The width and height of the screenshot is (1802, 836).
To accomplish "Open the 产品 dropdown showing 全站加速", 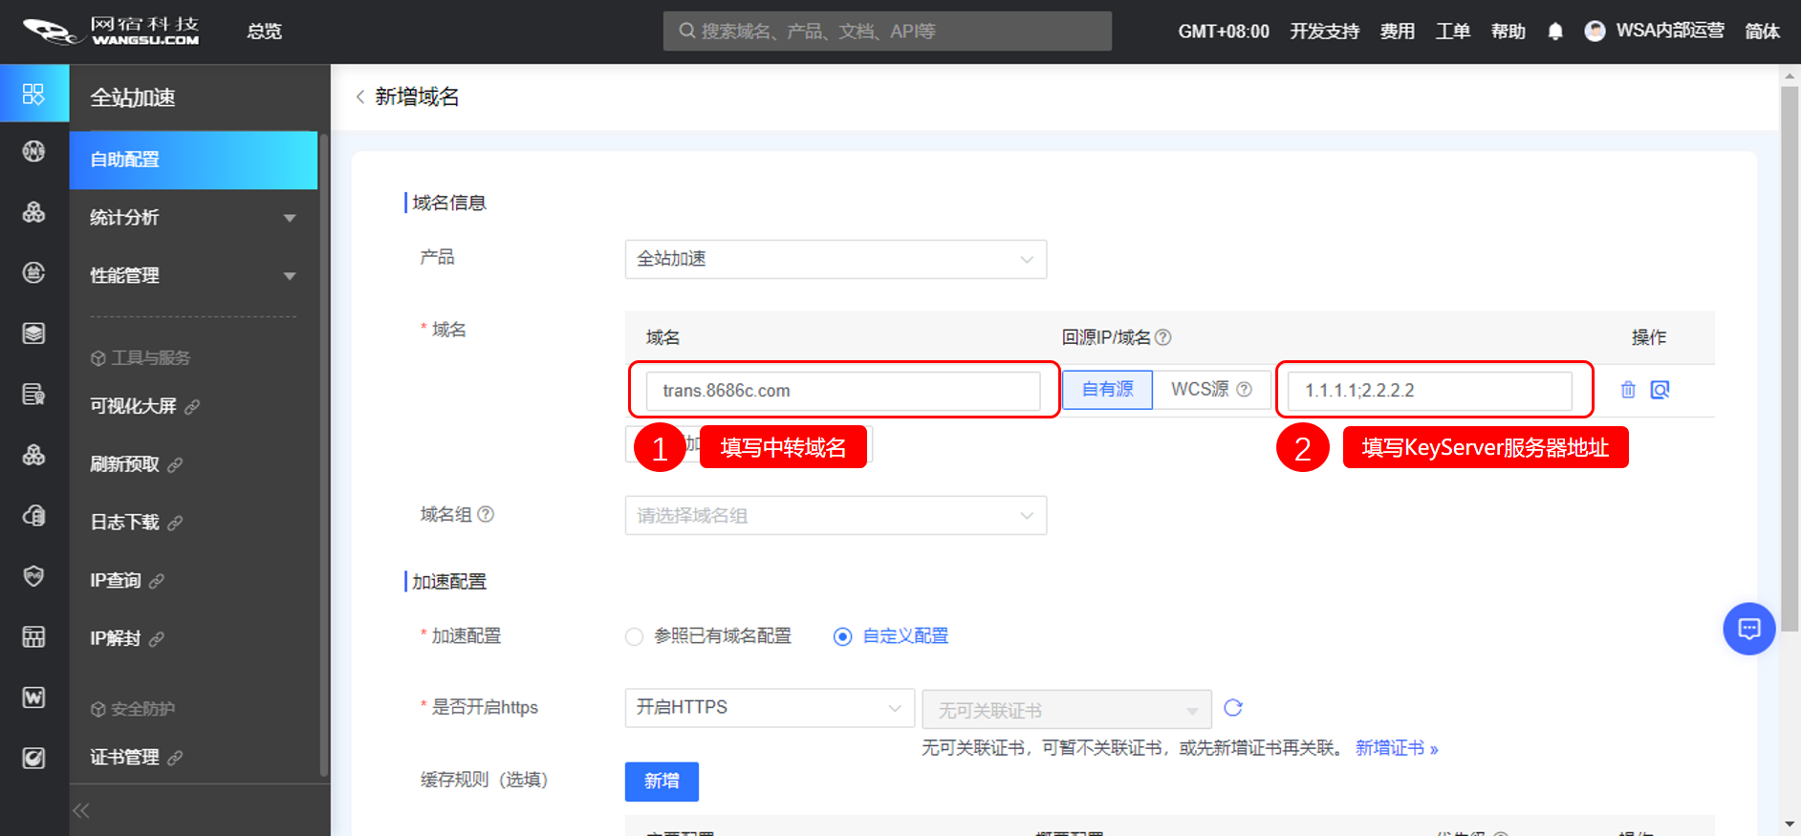I will [836, 259].
